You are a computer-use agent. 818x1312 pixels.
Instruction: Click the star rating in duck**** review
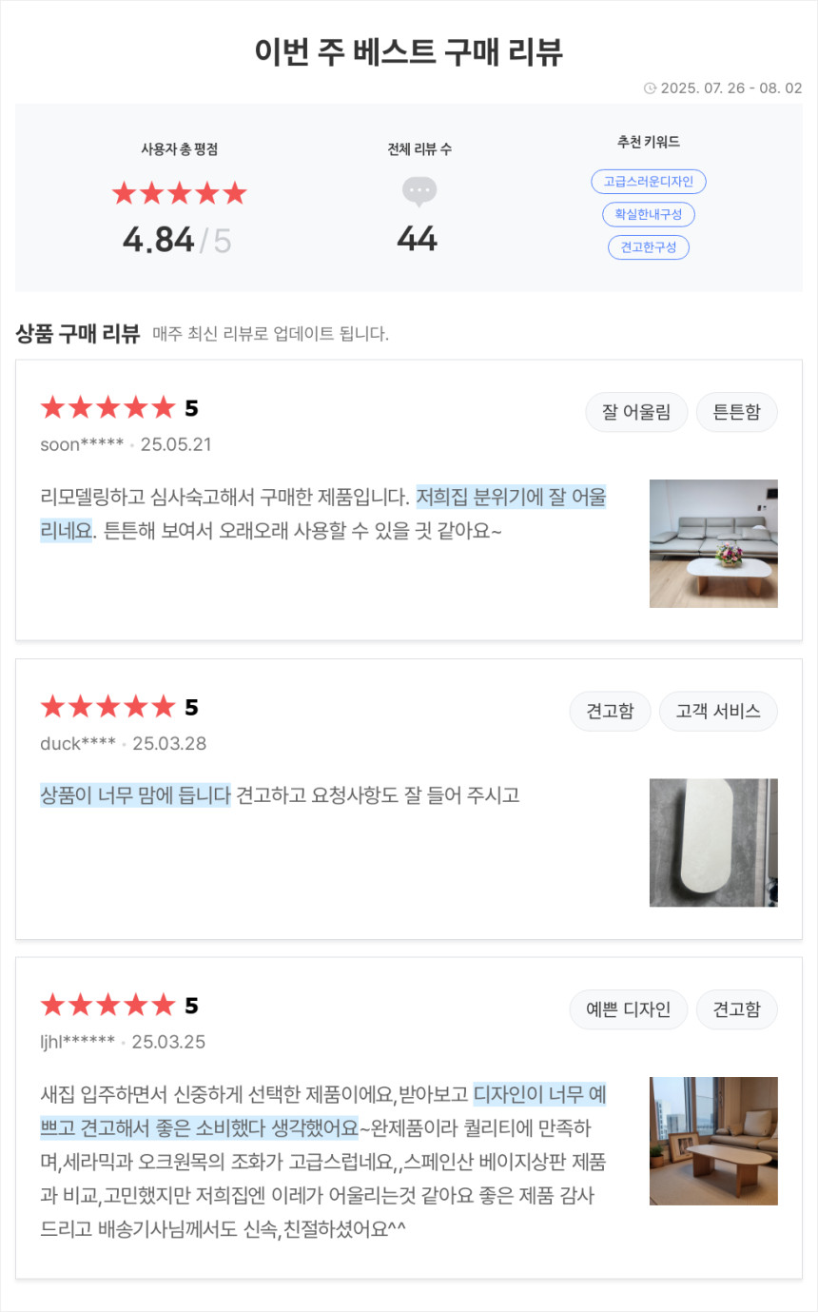(x=108, y=707)
